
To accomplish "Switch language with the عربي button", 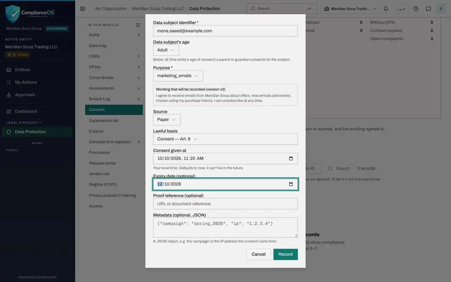I will coord(402,9).
